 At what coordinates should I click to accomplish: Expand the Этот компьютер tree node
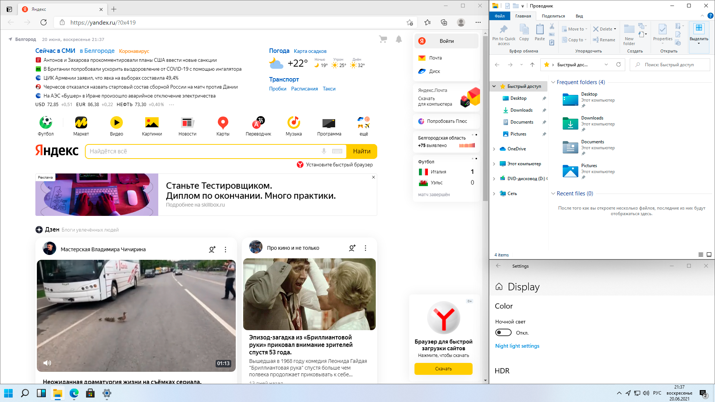494,164
